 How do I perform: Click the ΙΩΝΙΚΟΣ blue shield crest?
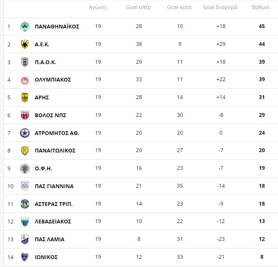coord(25,257)
